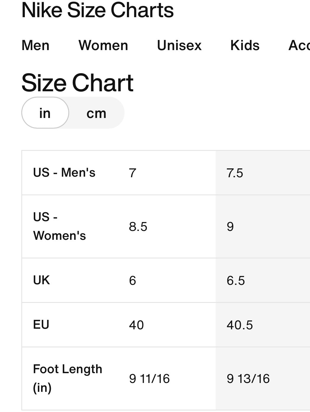Click the Nike Size Charts heading
This screenshot has width=310, height=412.
(98, 10)
